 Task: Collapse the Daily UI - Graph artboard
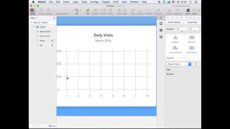(x=31, y=23)
